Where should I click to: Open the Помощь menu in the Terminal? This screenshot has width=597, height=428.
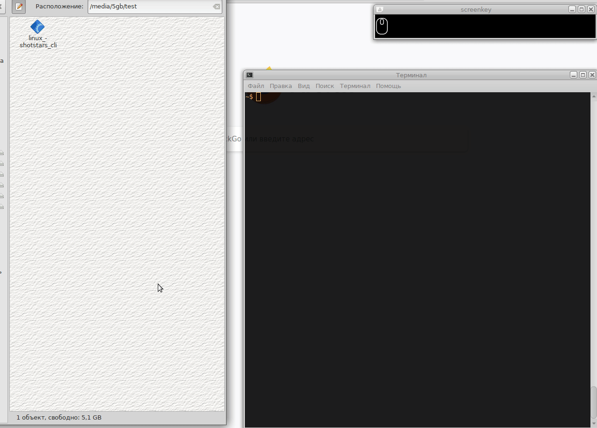[x=389, y=86]
